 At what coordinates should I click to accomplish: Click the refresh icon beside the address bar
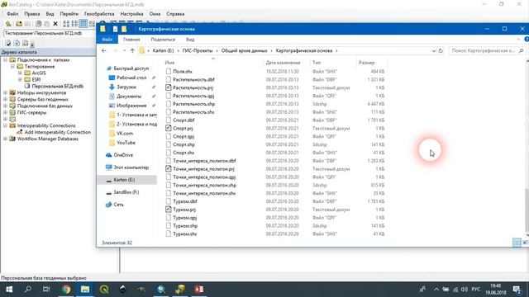[x=441, y=50]
